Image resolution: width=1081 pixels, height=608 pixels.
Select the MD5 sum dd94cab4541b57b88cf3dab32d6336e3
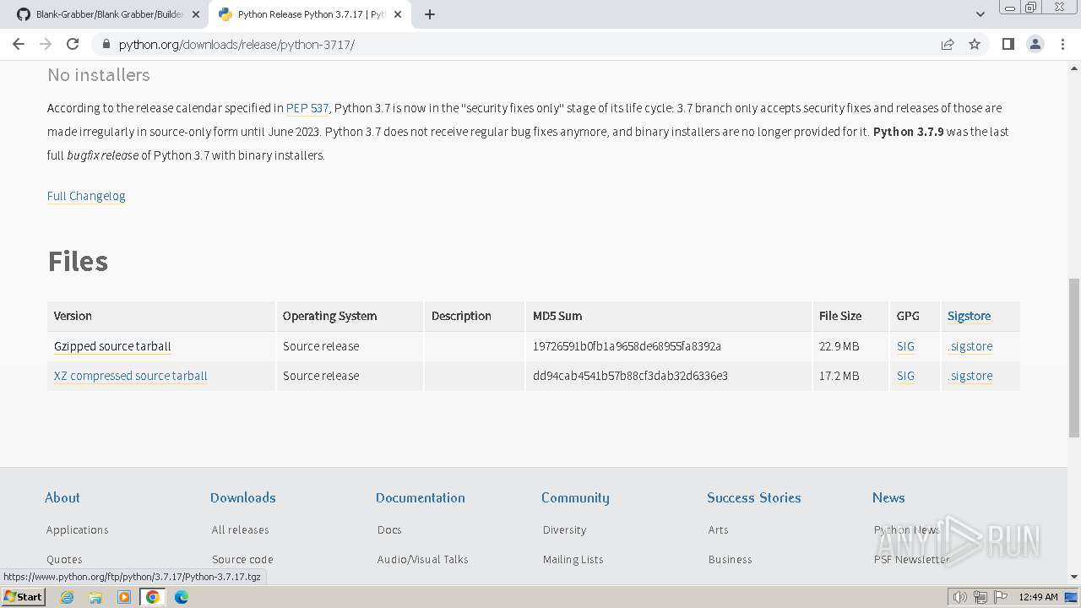[630, 376]
